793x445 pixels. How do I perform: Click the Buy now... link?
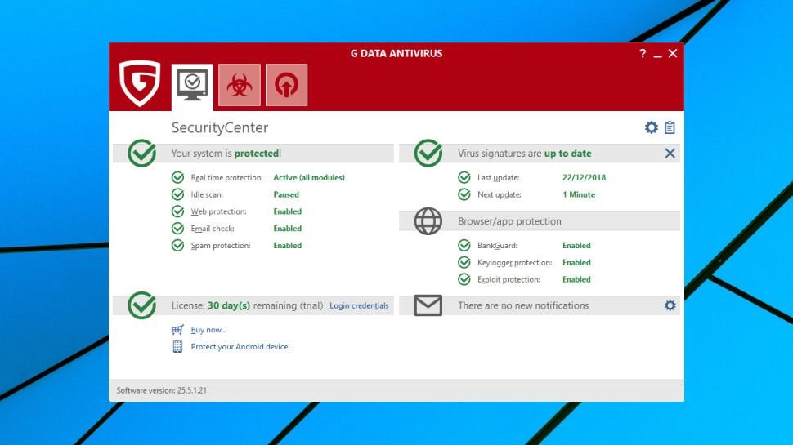[208, 330]
